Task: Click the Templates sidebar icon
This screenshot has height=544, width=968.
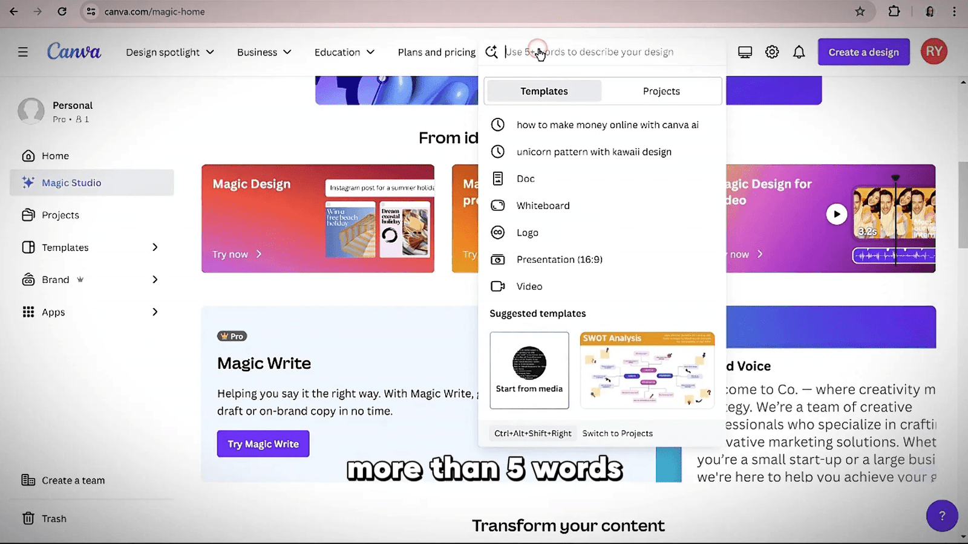Action: (x=28, y=247)
